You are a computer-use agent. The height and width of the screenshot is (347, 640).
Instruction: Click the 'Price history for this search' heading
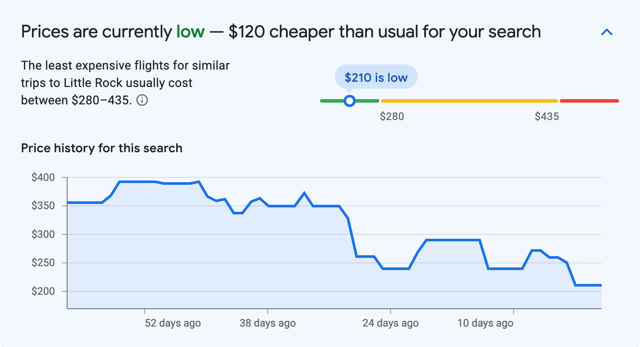[x=101, y=148]
